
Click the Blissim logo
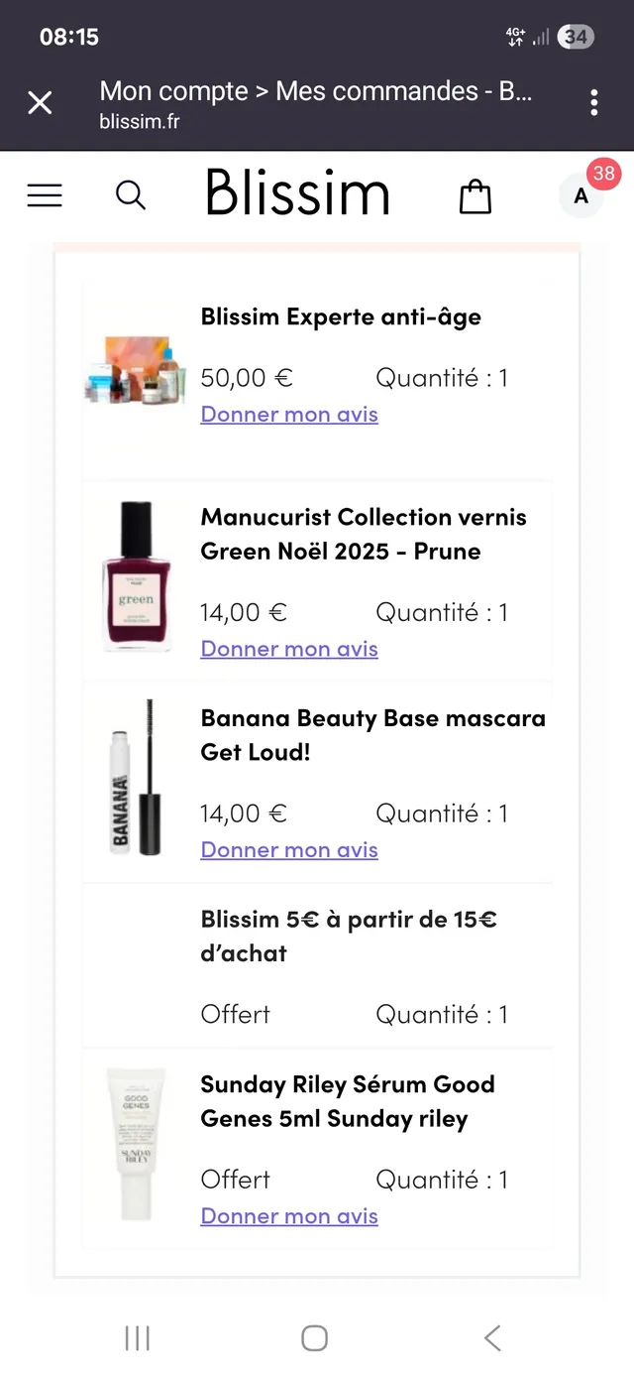point(297,193)
